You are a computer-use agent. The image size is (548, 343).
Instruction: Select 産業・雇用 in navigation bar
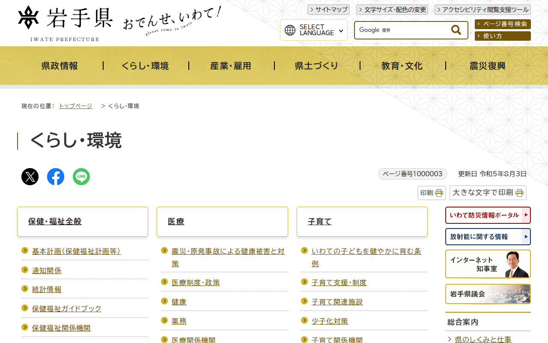tap(231, 66)
